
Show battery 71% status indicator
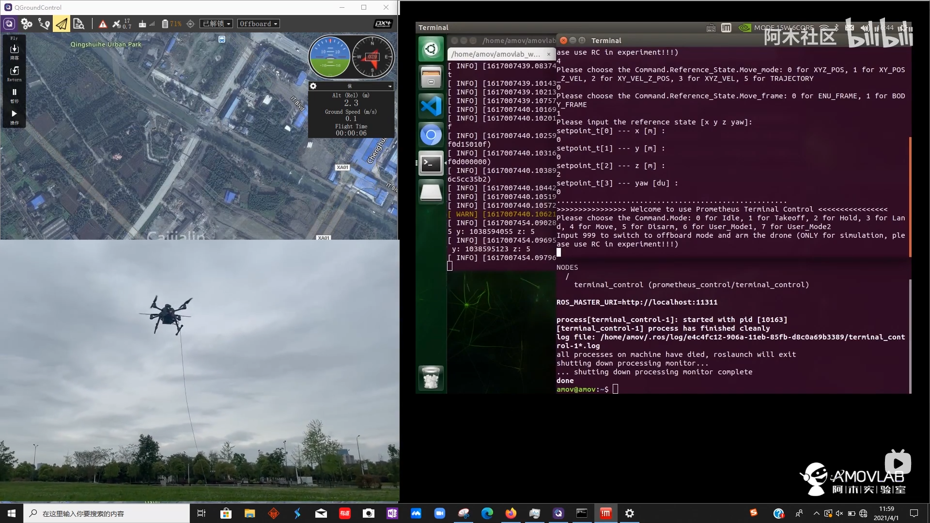(171, 24)
